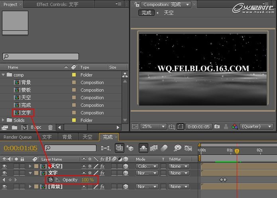277x198 pixels.
Task: Click 8 bpc color depth in Project panel
Action: (36, 127)
